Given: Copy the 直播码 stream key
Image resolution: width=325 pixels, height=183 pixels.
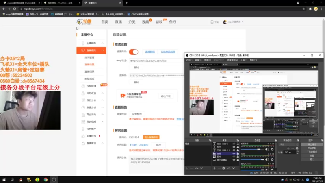Looking at the screenshot, I should (x=136, y=83).
